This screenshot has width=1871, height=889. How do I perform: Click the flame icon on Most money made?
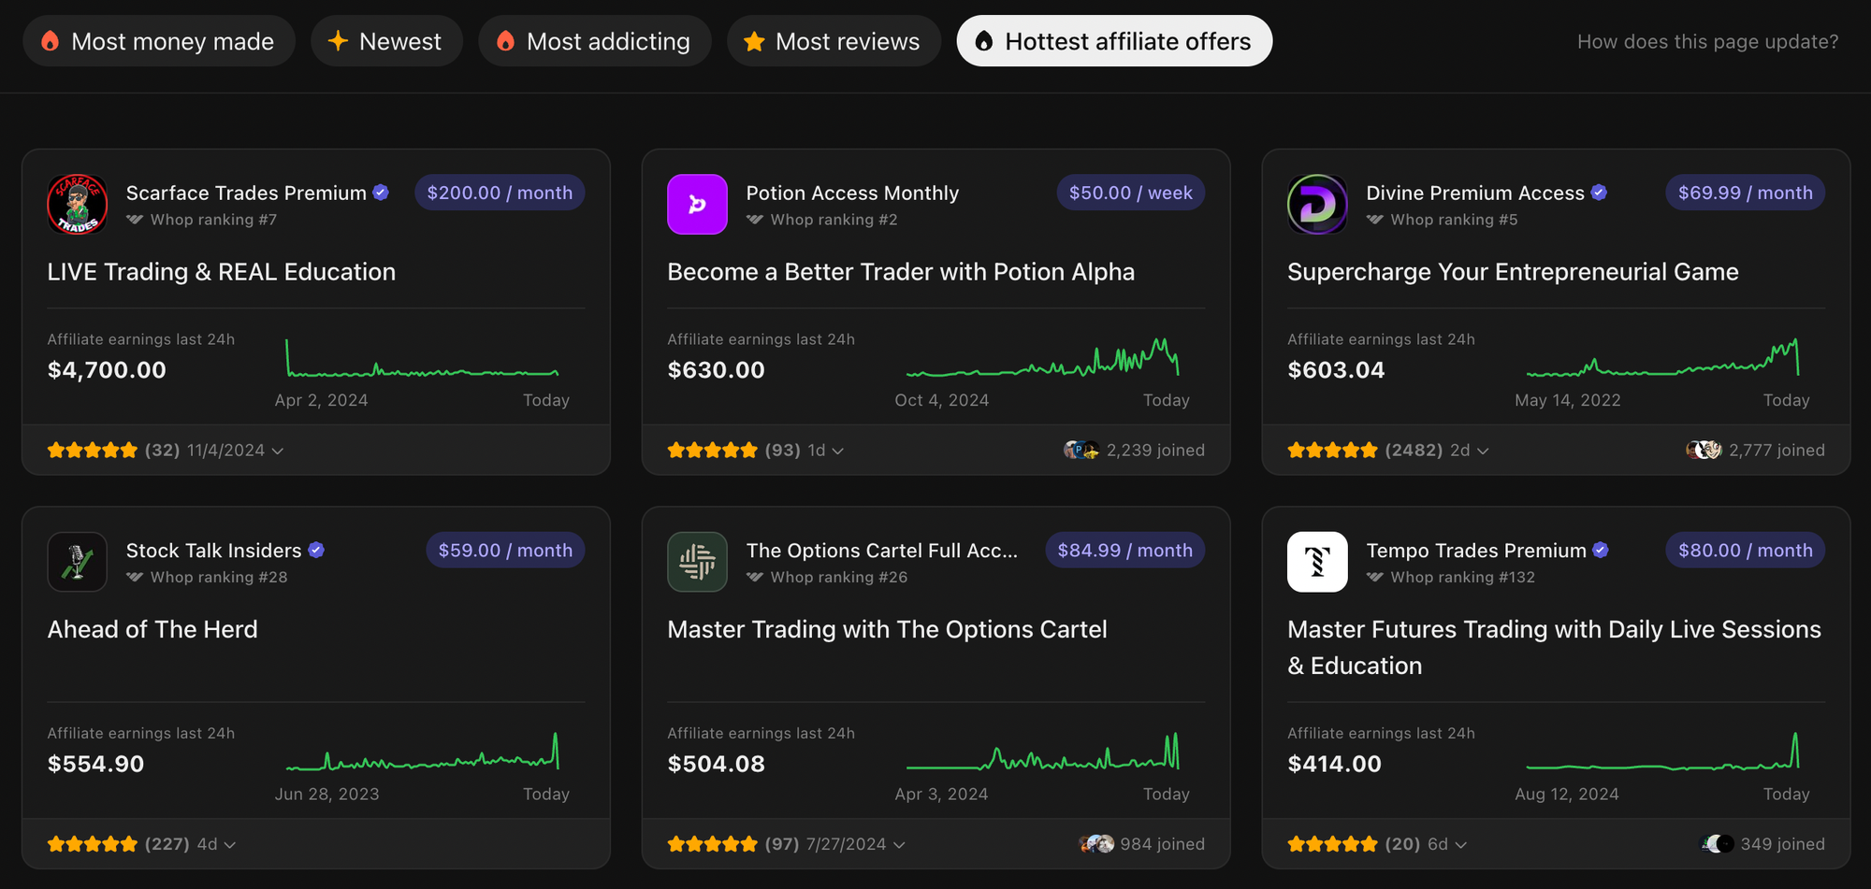pyautogui.click(x=51, y=41)
